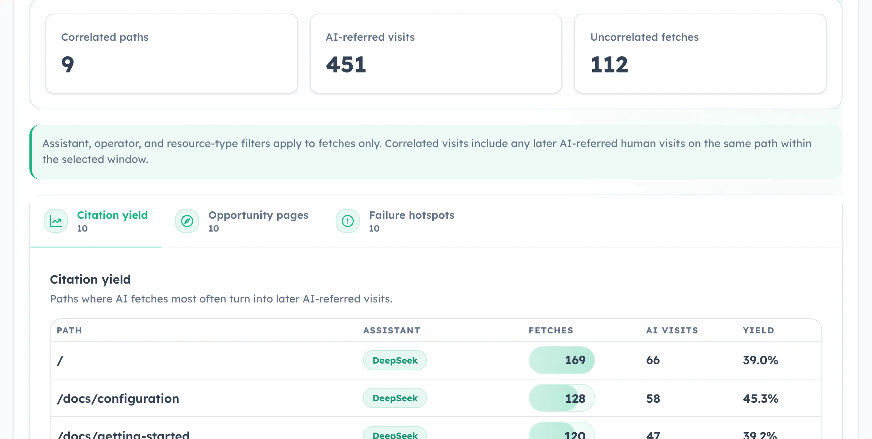Image resolution: width=872 pixels, height=439 pixels.
Task: Click the 39.0% yield value for root path
Action: pos(760,360)
